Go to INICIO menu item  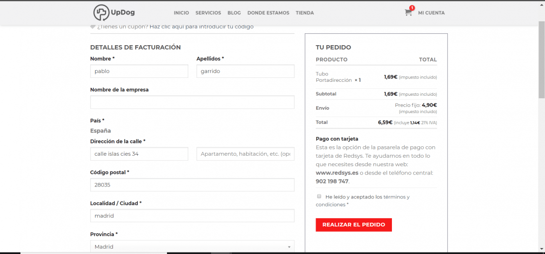point(181,13)
